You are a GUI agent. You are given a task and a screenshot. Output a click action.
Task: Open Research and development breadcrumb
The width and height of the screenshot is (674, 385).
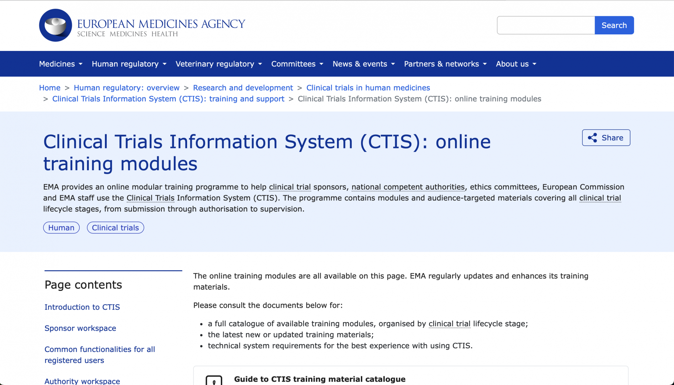pos(243,88)
